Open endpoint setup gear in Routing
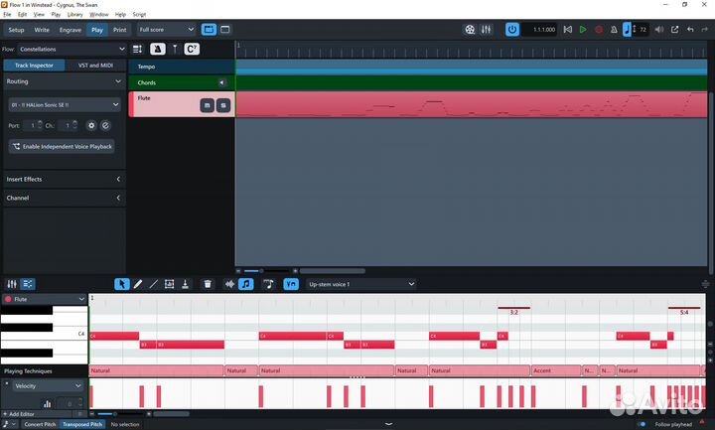This screenshot has height=430, width=715. coord(91,126)
